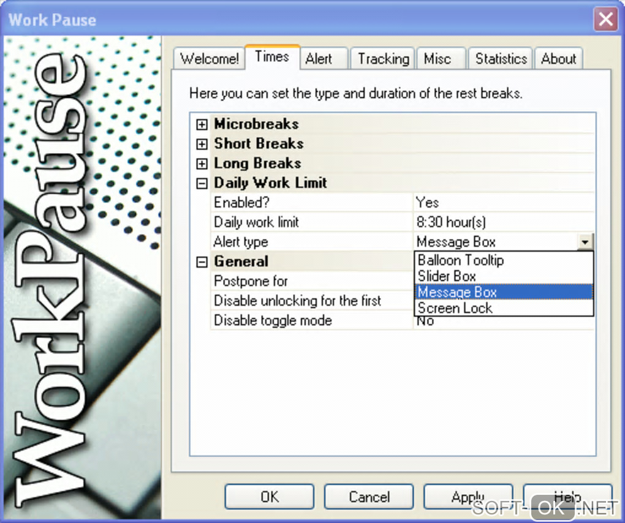Apply the settings changes

468,497
